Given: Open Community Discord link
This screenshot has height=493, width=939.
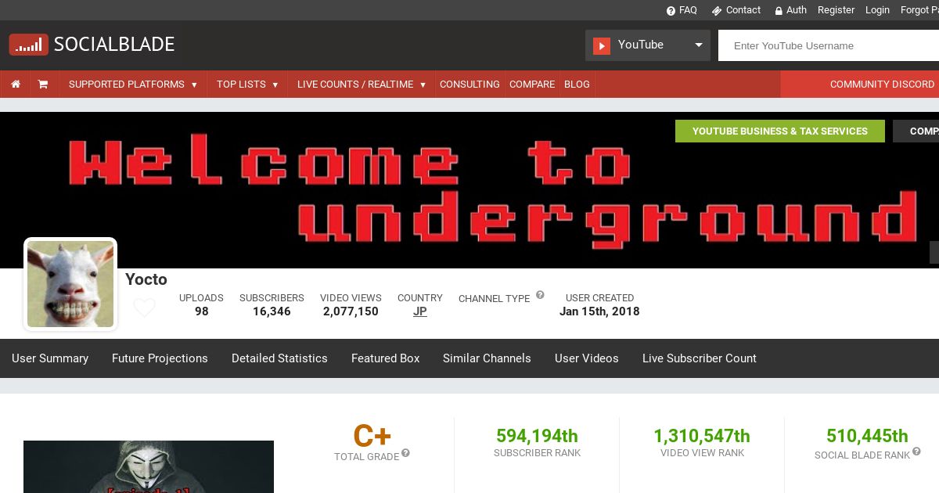Looking at the screenshot, I should tap(882, 85).
